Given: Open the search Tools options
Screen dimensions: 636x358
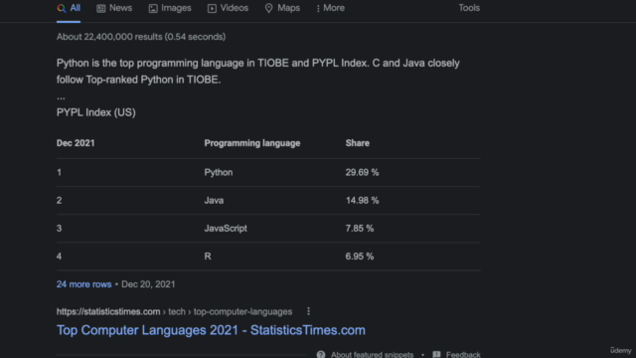Looking at the screenshot, I should click(469, 8).
